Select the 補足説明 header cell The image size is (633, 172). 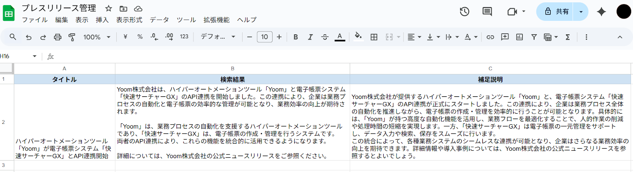click(491, 79)
